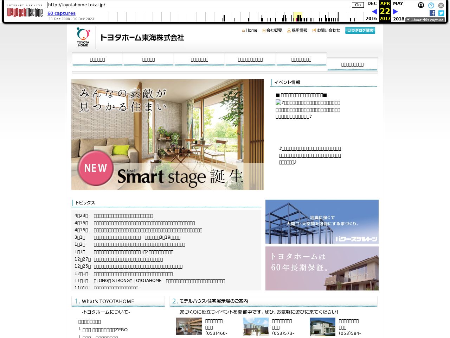The image size is (450, 338).
Task: Click phone number (053)573-
Action: pos(283,333)
